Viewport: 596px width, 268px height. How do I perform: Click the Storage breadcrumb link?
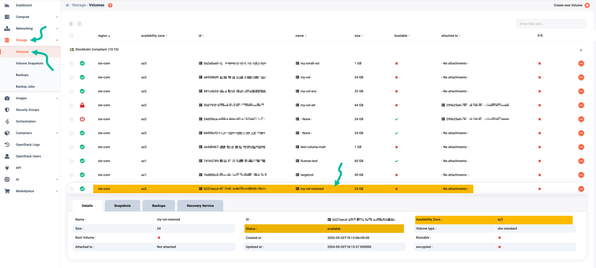(x=79, y=5)
